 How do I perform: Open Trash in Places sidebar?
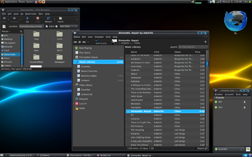(x=11, y=50)
